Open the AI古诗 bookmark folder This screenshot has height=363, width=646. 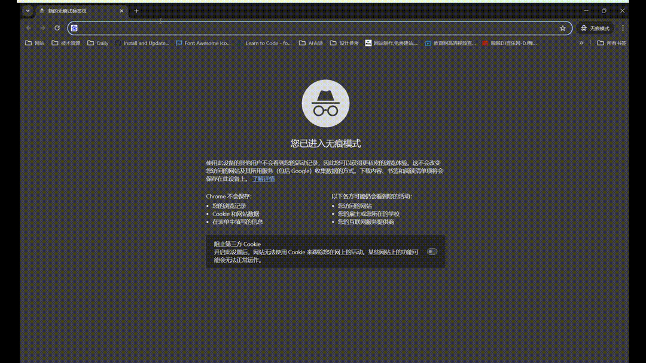(x=310, y=43)
